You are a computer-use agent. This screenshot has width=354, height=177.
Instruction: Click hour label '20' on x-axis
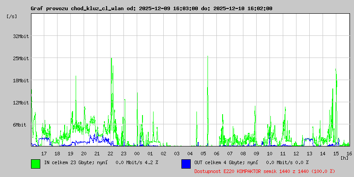pos(84,154)
